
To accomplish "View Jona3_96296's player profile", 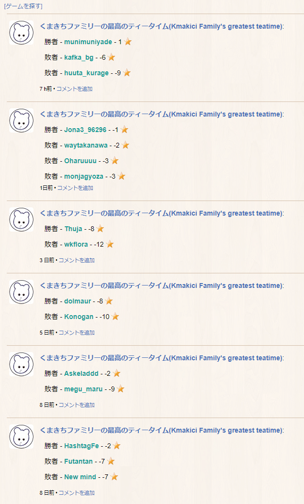I will [x=85, y=130].
